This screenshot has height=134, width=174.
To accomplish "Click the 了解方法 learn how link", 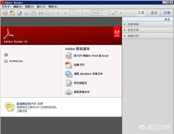I will (22, 111).
